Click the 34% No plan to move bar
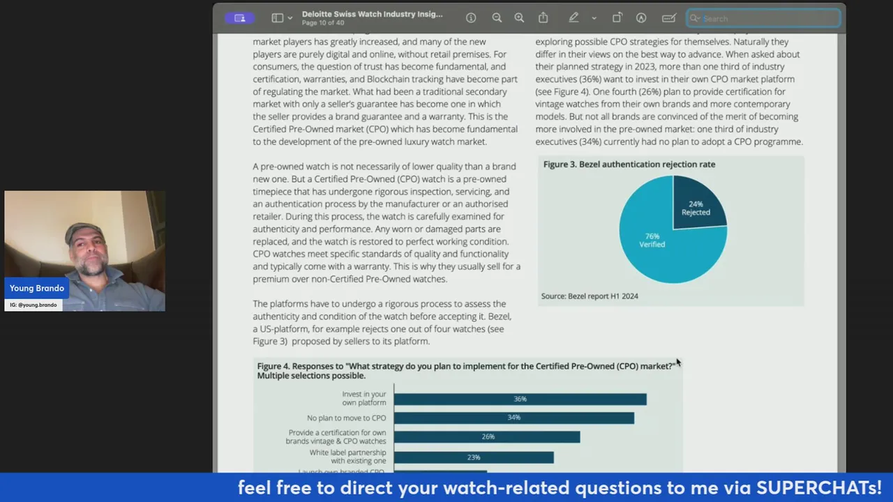The height and width of the screenshot is (502, 893). 513,418
